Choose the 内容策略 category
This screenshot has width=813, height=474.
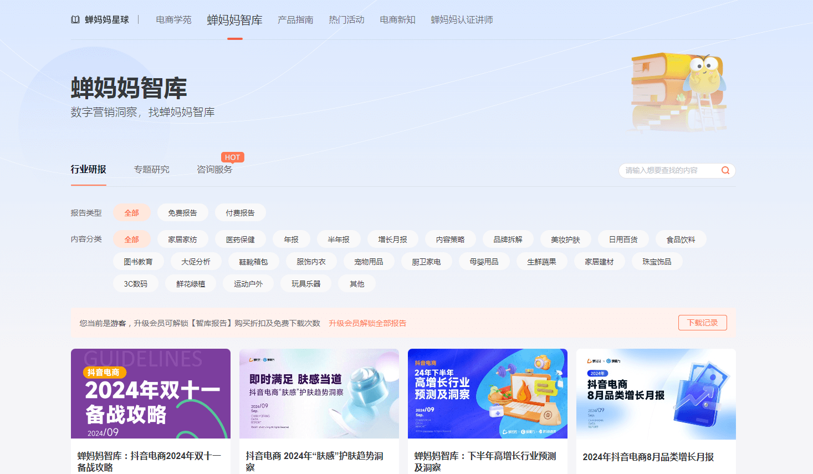point(451,239)
